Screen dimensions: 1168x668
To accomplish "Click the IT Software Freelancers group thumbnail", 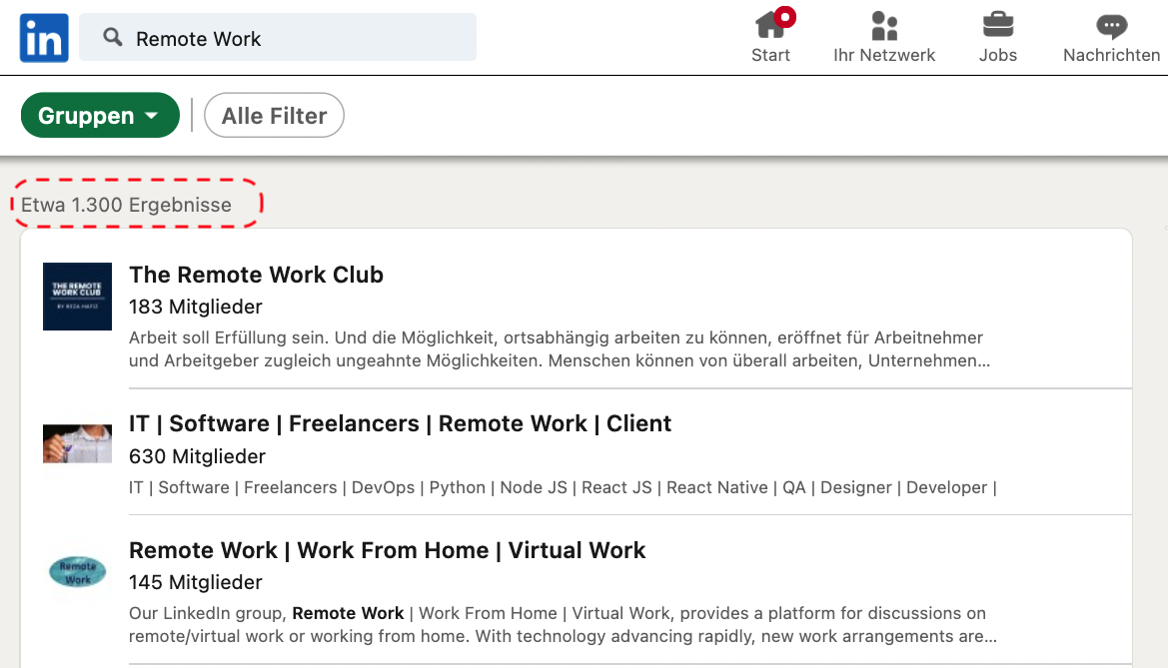I will 78,444.
